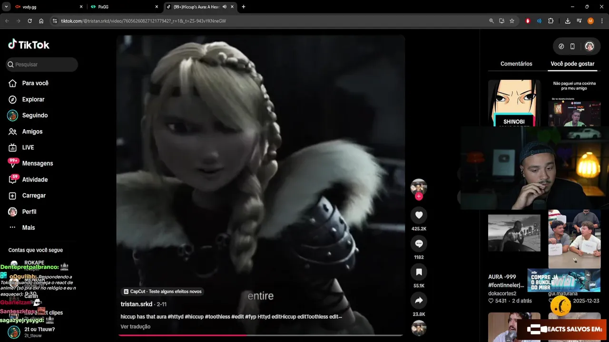Switch to Comentários tab
This screenshot has height=342, width=609.
click(516, 64)
